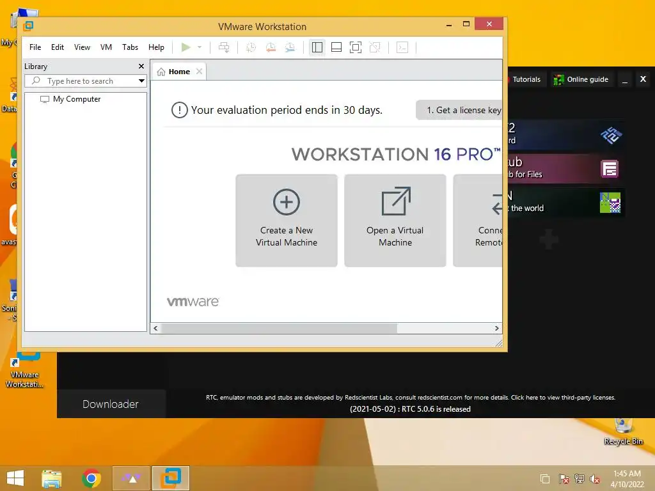Open the power options dropdown arrow beside play
655x491 pixels.
[200, 47]
